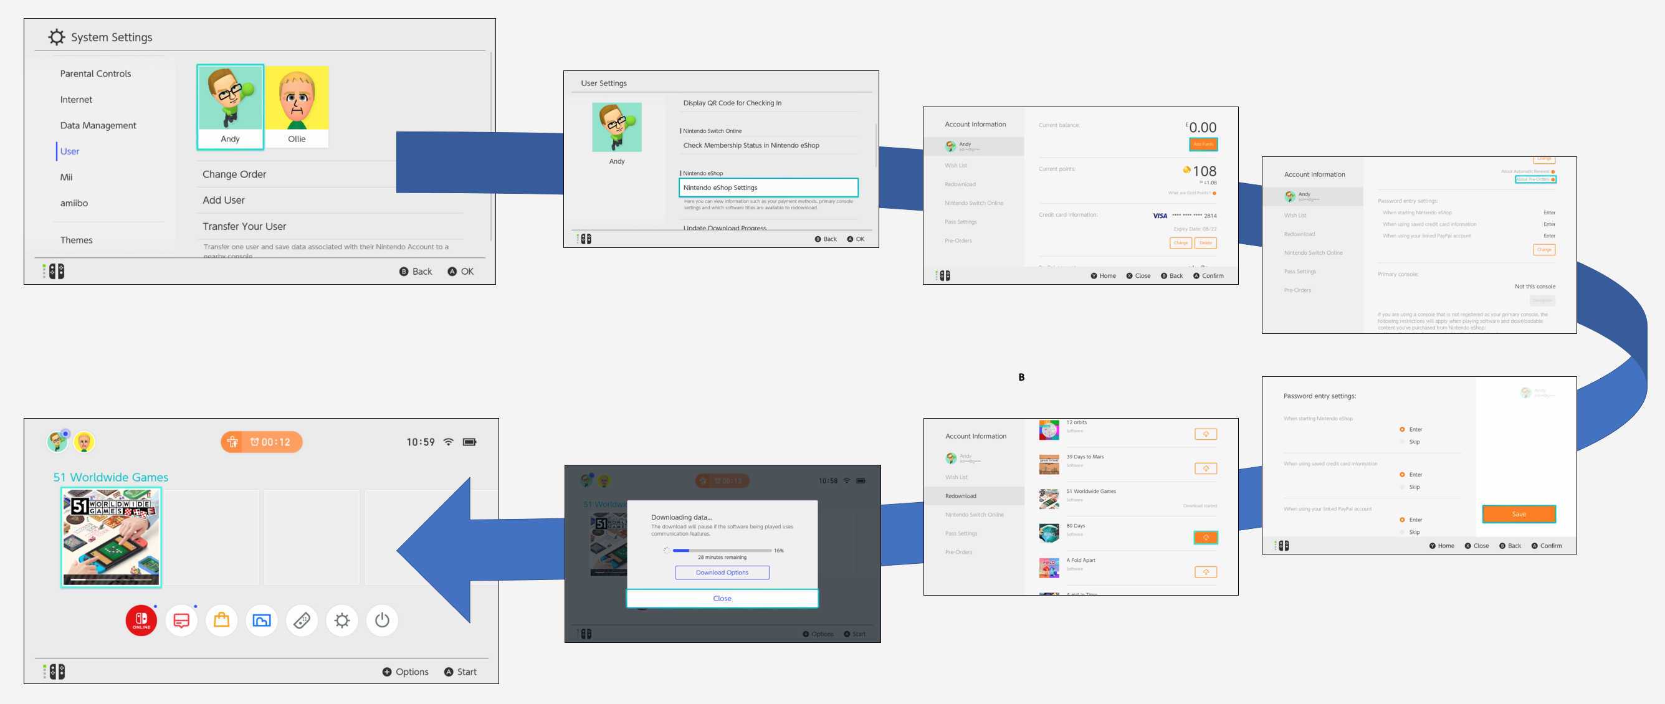
Task: Click X Close hint on balance screen footer
Action: click(x=1138, y=276)
